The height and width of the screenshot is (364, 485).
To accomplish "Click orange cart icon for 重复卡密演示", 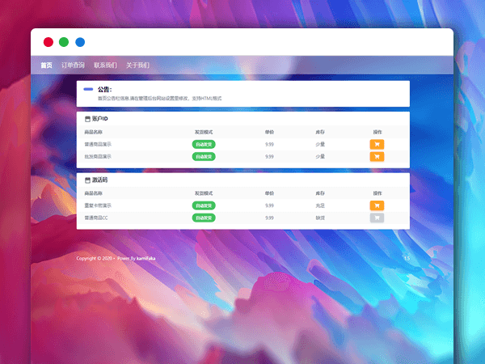I will coord(377,206).
